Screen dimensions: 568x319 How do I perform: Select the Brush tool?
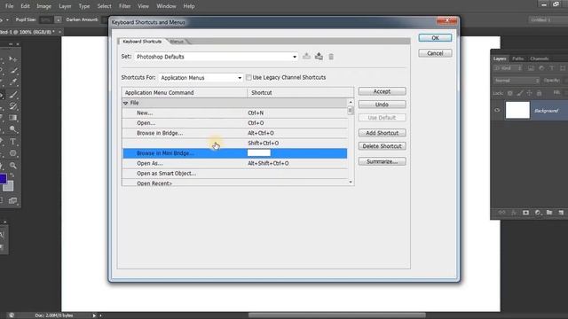click(13, 95)
